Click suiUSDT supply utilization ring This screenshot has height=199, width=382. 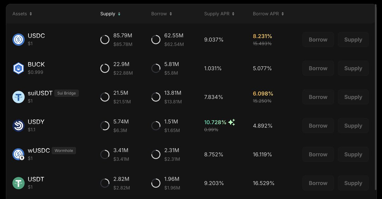[105, 97]
